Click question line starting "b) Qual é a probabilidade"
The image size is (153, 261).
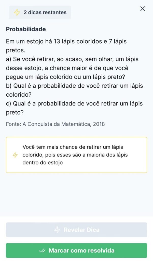(74, 86)
